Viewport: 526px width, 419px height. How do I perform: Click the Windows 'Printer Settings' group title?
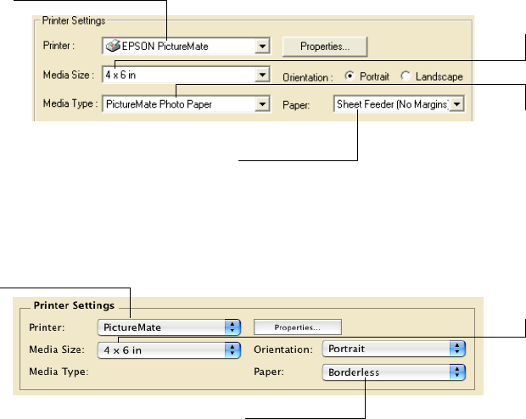tap(74, 20)
